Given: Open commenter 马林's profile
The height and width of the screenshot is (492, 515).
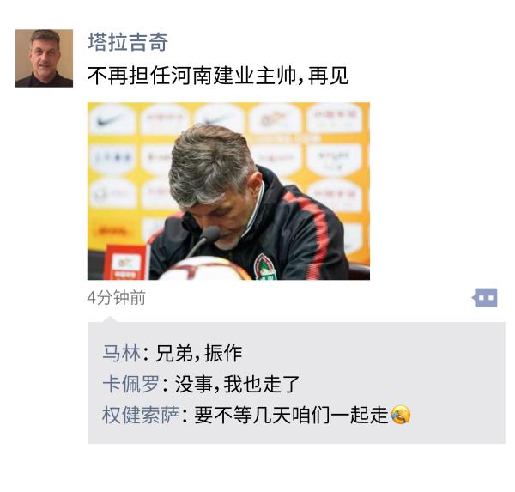Looking at the screenshot, I should click(x=122, y=353).
